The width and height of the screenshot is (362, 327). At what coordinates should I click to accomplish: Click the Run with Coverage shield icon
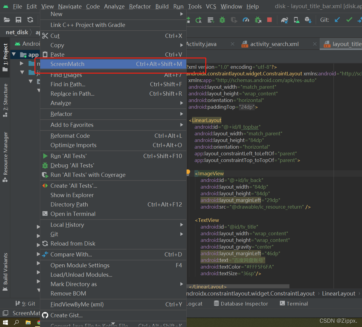coord(234,20)
